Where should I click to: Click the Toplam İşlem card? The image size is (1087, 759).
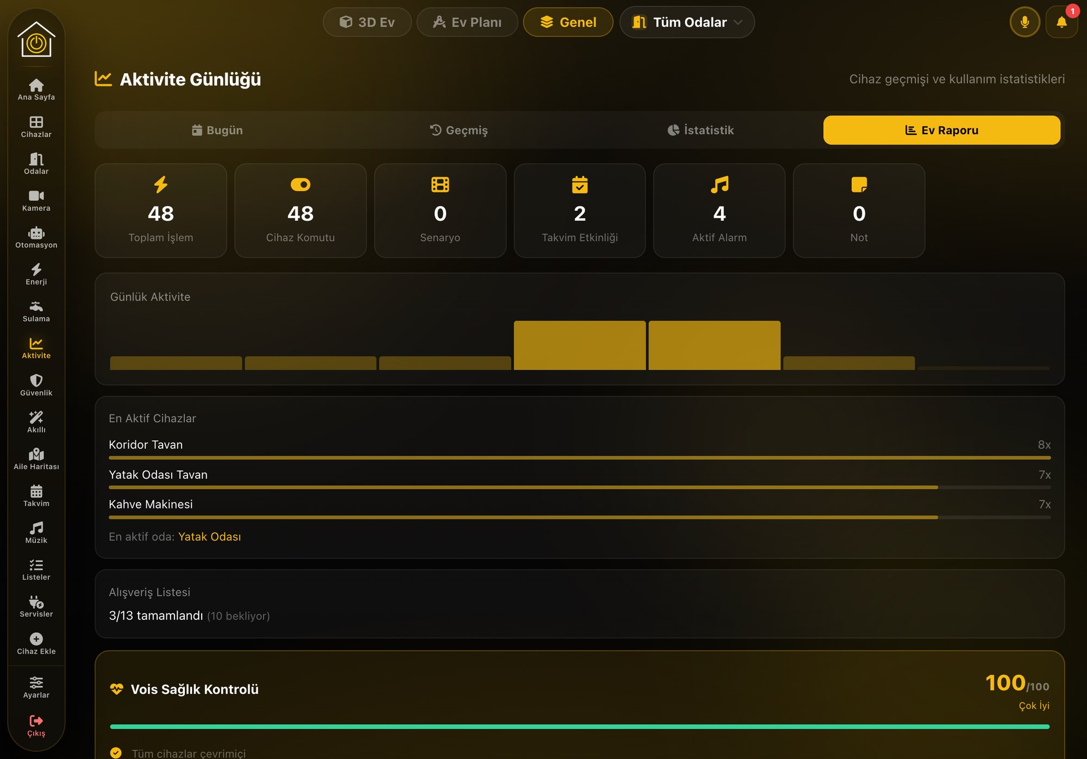(161, 211)
